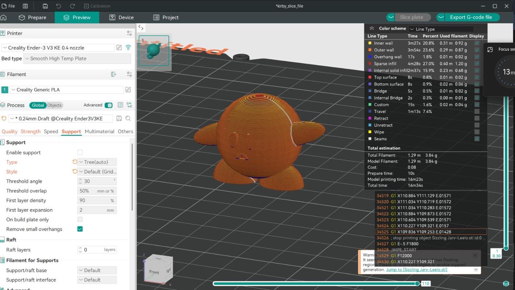Click the vertical layer slider handle
This screenshot has height=290, width=515.
tap(506, 248)
